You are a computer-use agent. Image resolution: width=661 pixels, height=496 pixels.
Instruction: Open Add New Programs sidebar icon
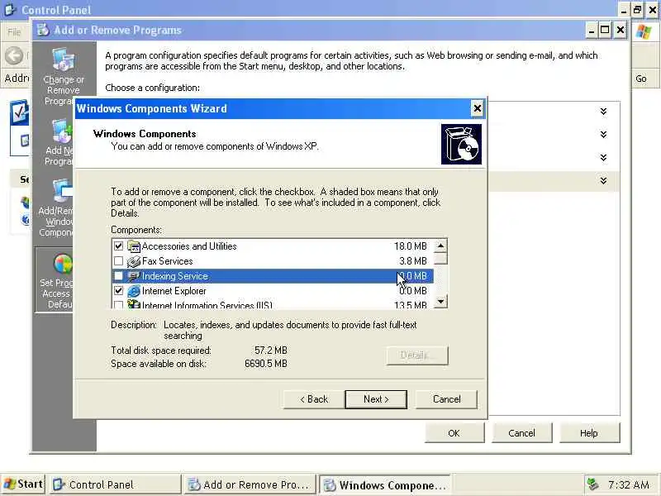(x=63, y=131)
